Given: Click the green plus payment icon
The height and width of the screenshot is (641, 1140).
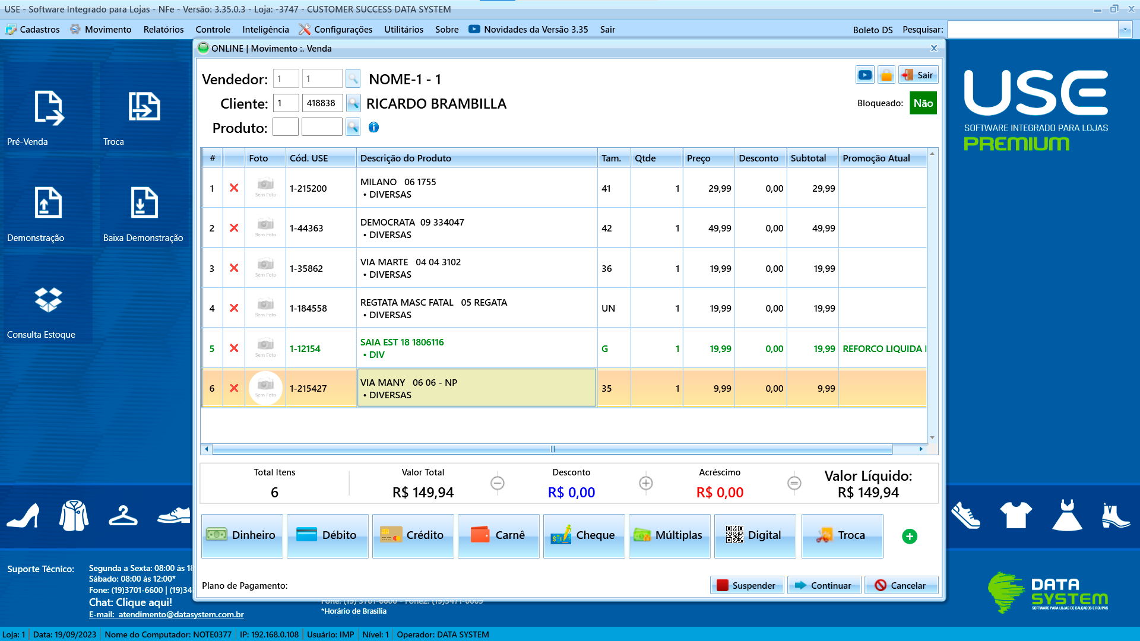Looking at the screenshot, I should click(910, 537).
